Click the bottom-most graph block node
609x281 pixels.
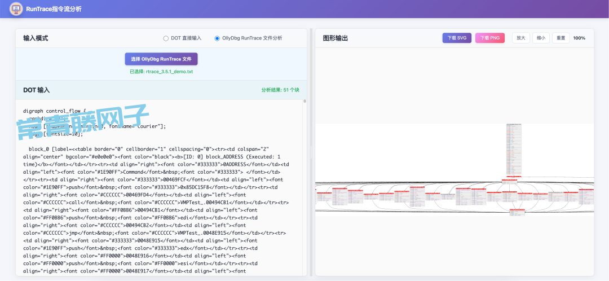517,212
